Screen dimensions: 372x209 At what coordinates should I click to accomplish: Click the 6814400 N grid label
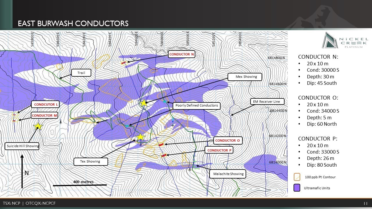279,111
